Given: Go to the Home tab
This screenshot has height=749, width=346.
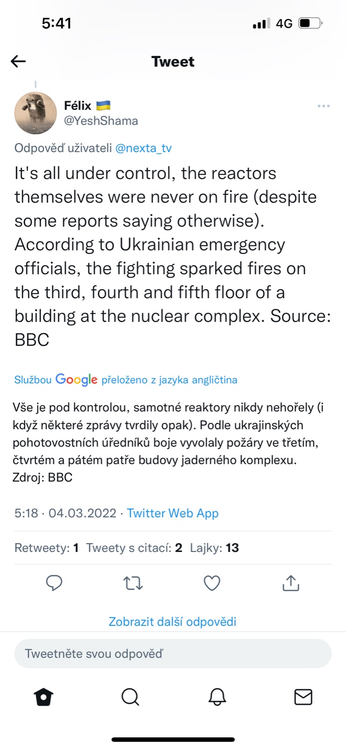Looking at the screenshot, I should [44, 697].
